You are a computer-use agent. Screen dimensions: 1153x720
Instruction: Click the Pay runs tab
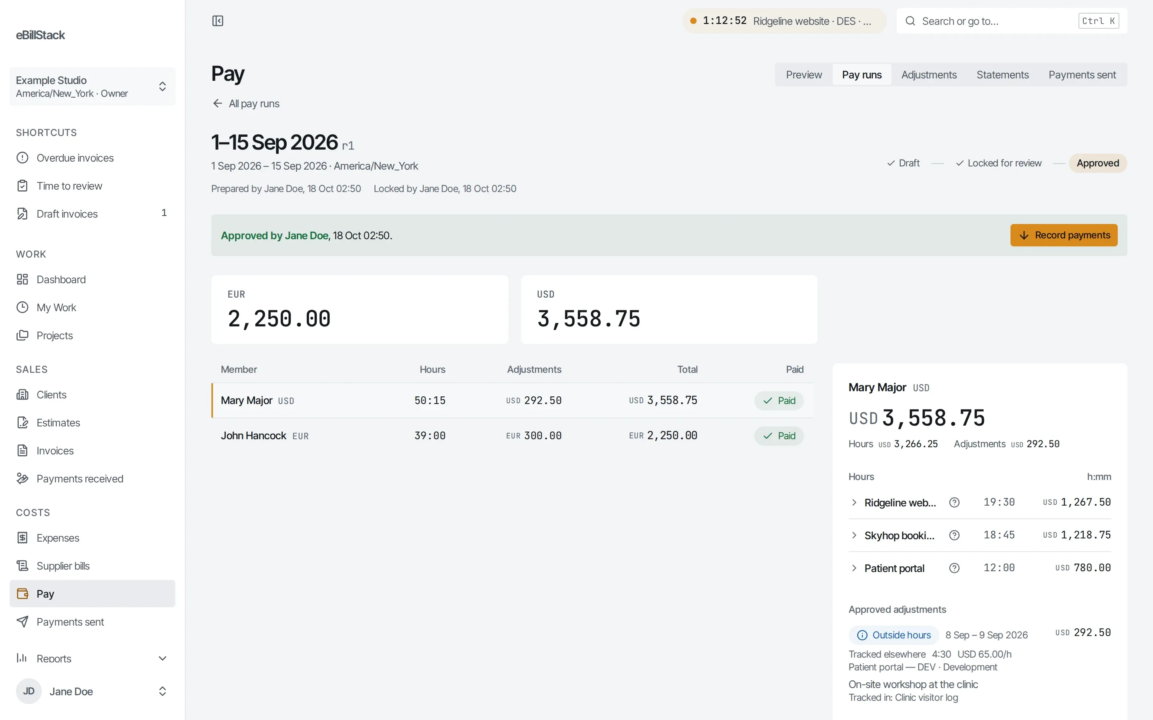coord(862,75)
